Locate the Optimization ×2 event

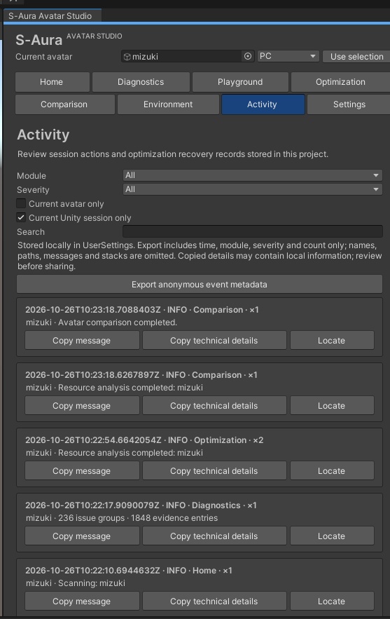332,470
